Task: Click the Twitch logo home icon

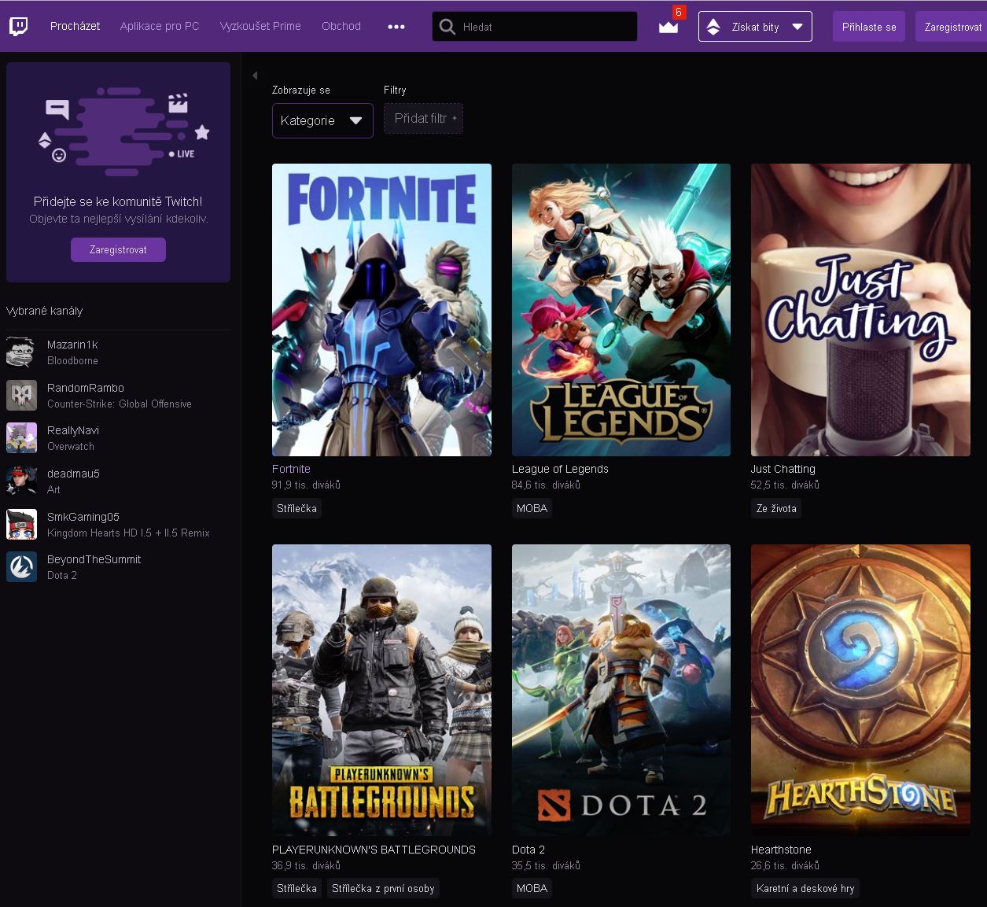Action: [19, 27]
